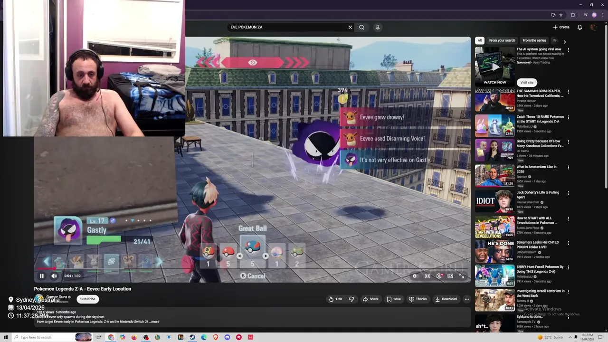The height and width of the screenshot is (342, 608).
Task: Start voice search with the microphone
Action: [378, 27]
